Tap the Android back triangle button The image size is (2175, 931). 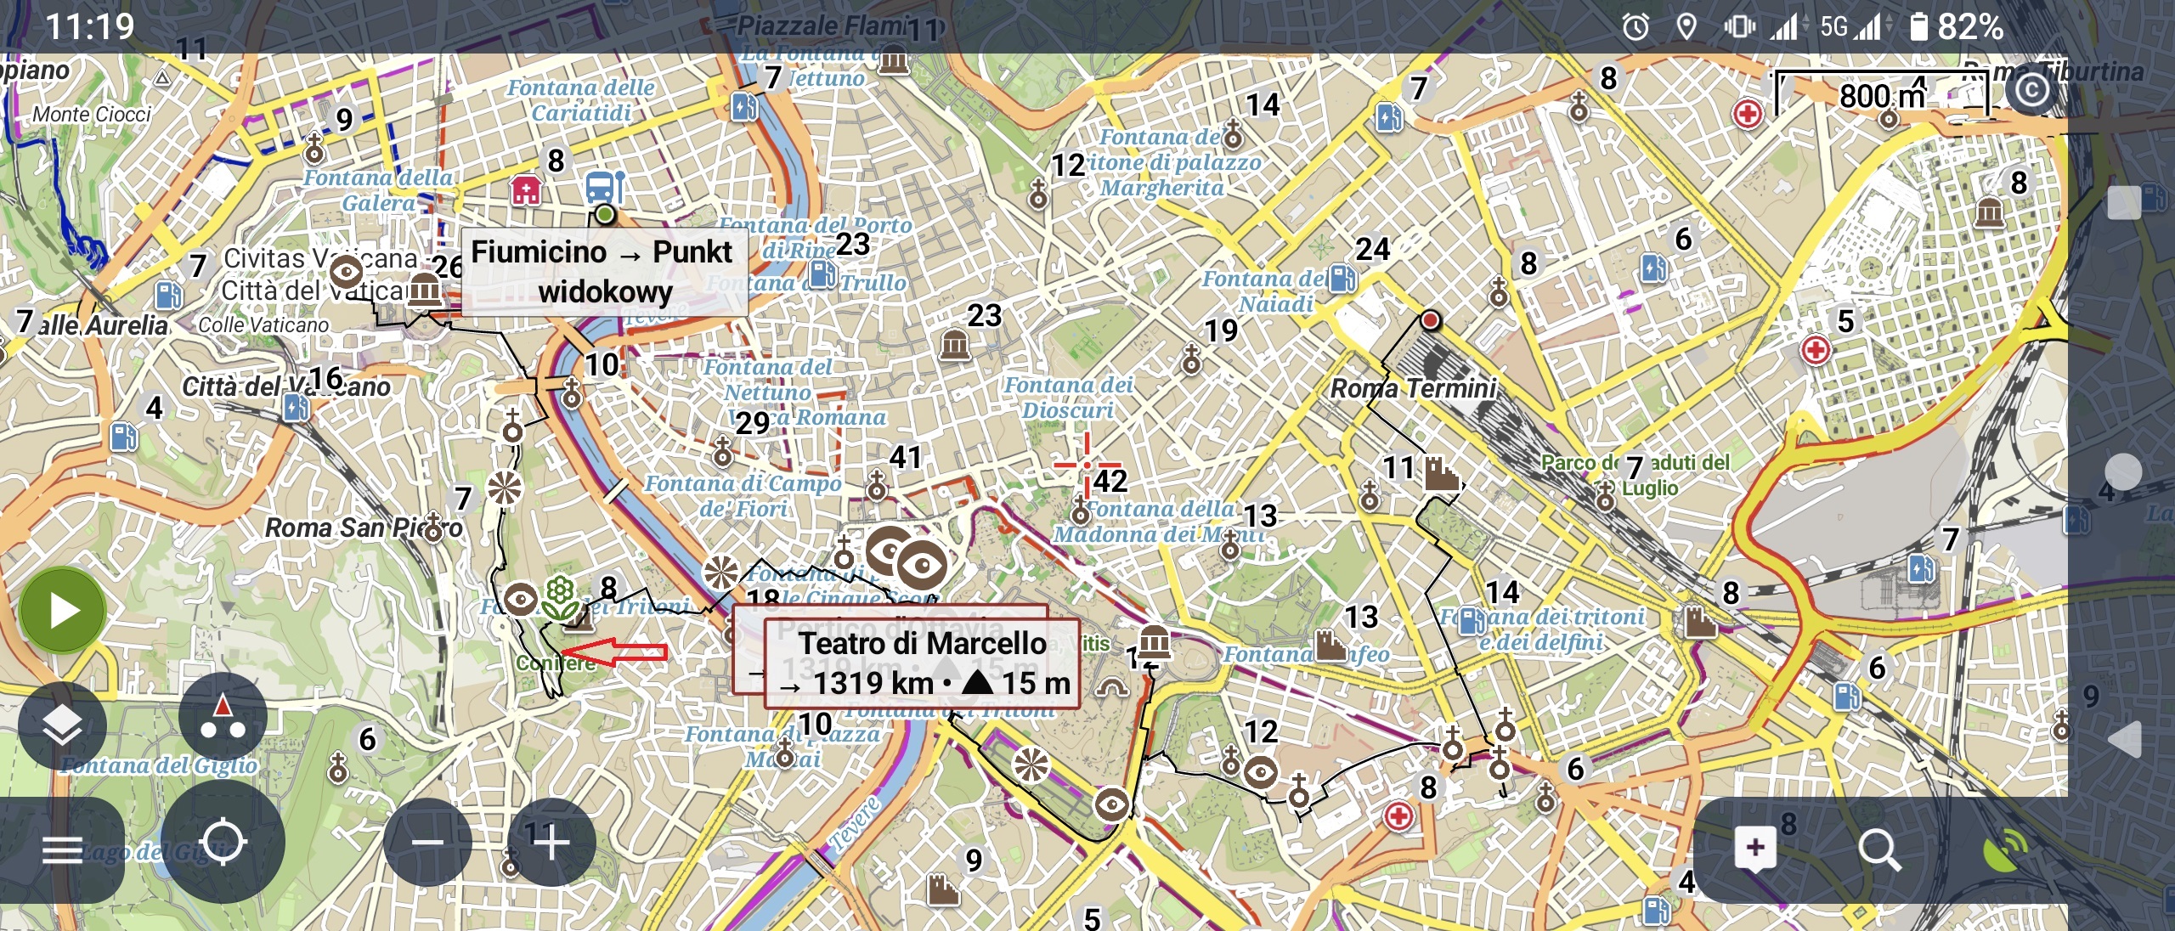pyautogui.click(x=2124, y=739)
